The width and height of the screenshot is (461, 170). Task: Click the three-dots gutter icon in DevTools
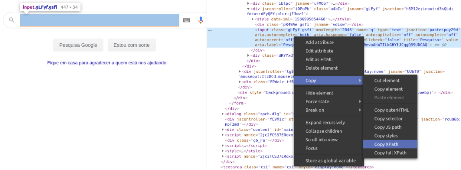click(210, 30)
